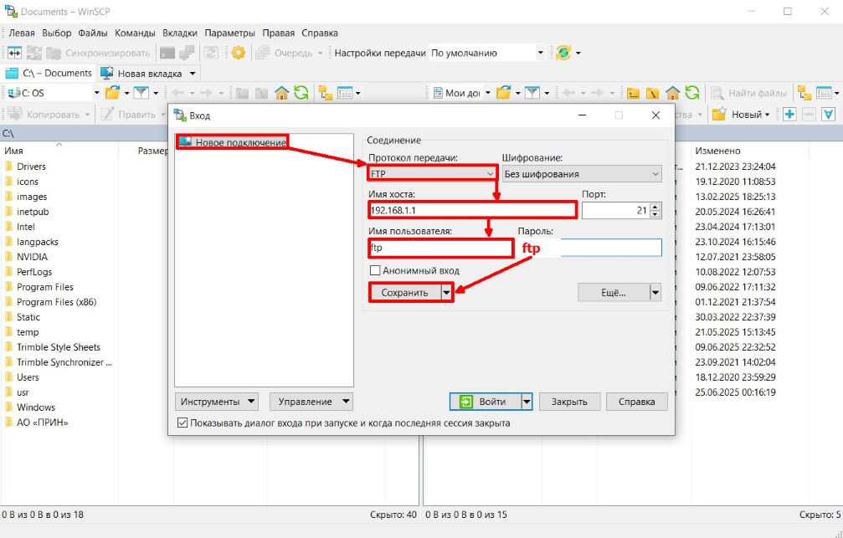843x538 pixels.
Task: Increase port number with the up spinner
Action: [655, 207]
